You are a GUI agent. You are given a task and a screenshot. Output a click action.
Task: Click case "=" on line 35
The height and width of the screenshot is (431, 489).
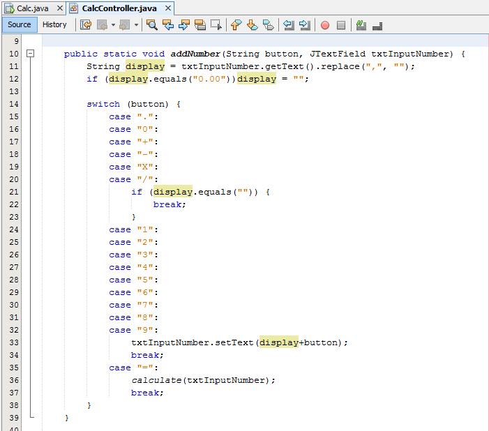133,368
